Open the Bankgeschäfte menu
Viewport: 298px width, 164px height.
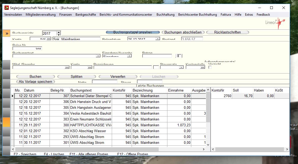coord(86,15)
